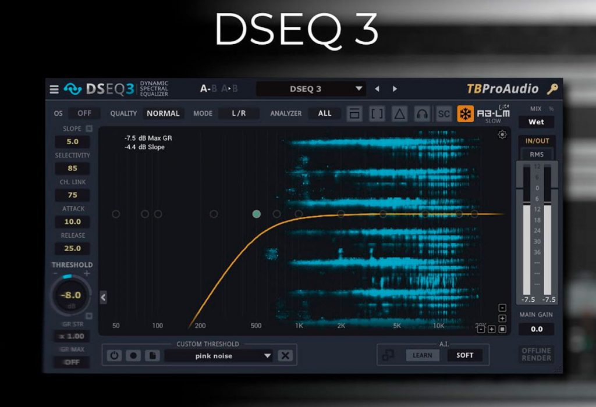Click the MIX percent unit toggle
Viewport: 596px width, 407px height.
click(x=551, y=109)
